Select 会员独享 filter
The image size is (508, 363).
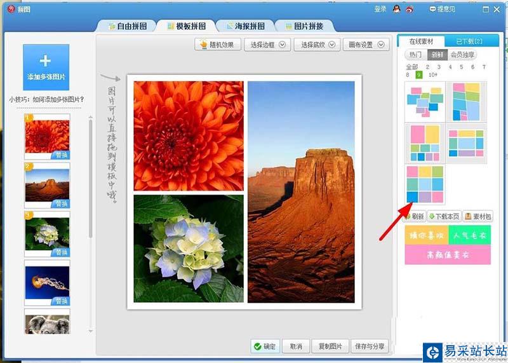click(462, 55)
